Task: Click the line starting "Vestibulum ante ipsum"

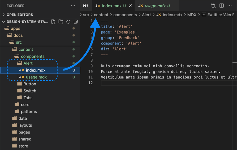Action: [x=169, y=77]
